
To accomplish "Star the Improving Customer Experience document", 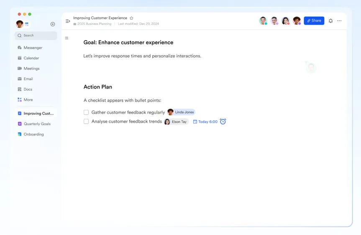I will [x=131, y=18].
